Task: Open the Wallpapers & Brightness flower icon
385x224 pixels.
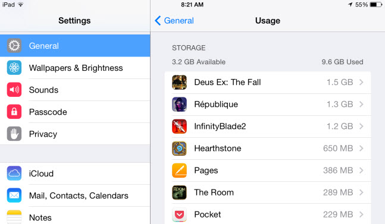Action: pyautogui.click(x=14, y=68)
